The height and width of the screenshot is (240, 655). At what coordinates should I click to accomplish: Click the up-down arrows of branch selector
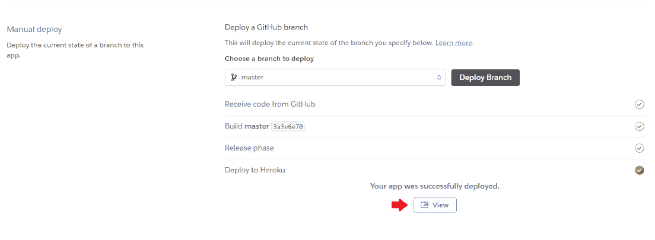tap(439, 77)
